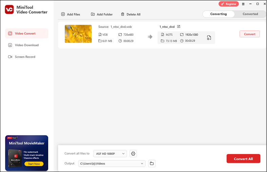Open the hamburger menu in title bar
This screenshot has width=267, height=172.
(x=243, y=4)
